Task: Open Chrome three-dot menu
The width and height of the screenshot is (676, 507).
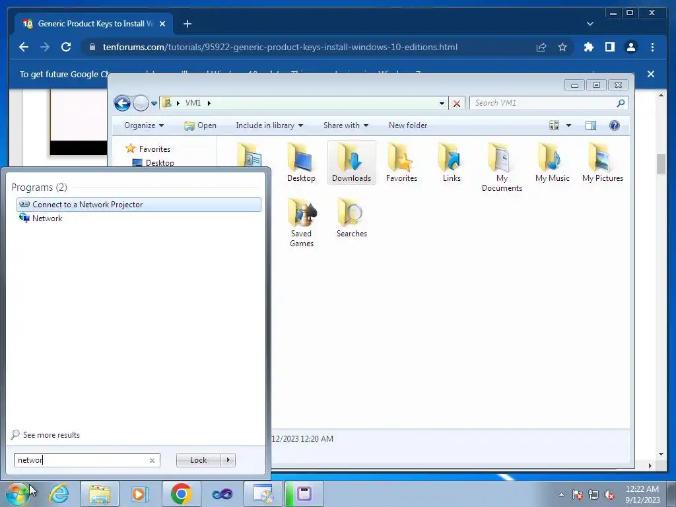Action: [652, 47]
